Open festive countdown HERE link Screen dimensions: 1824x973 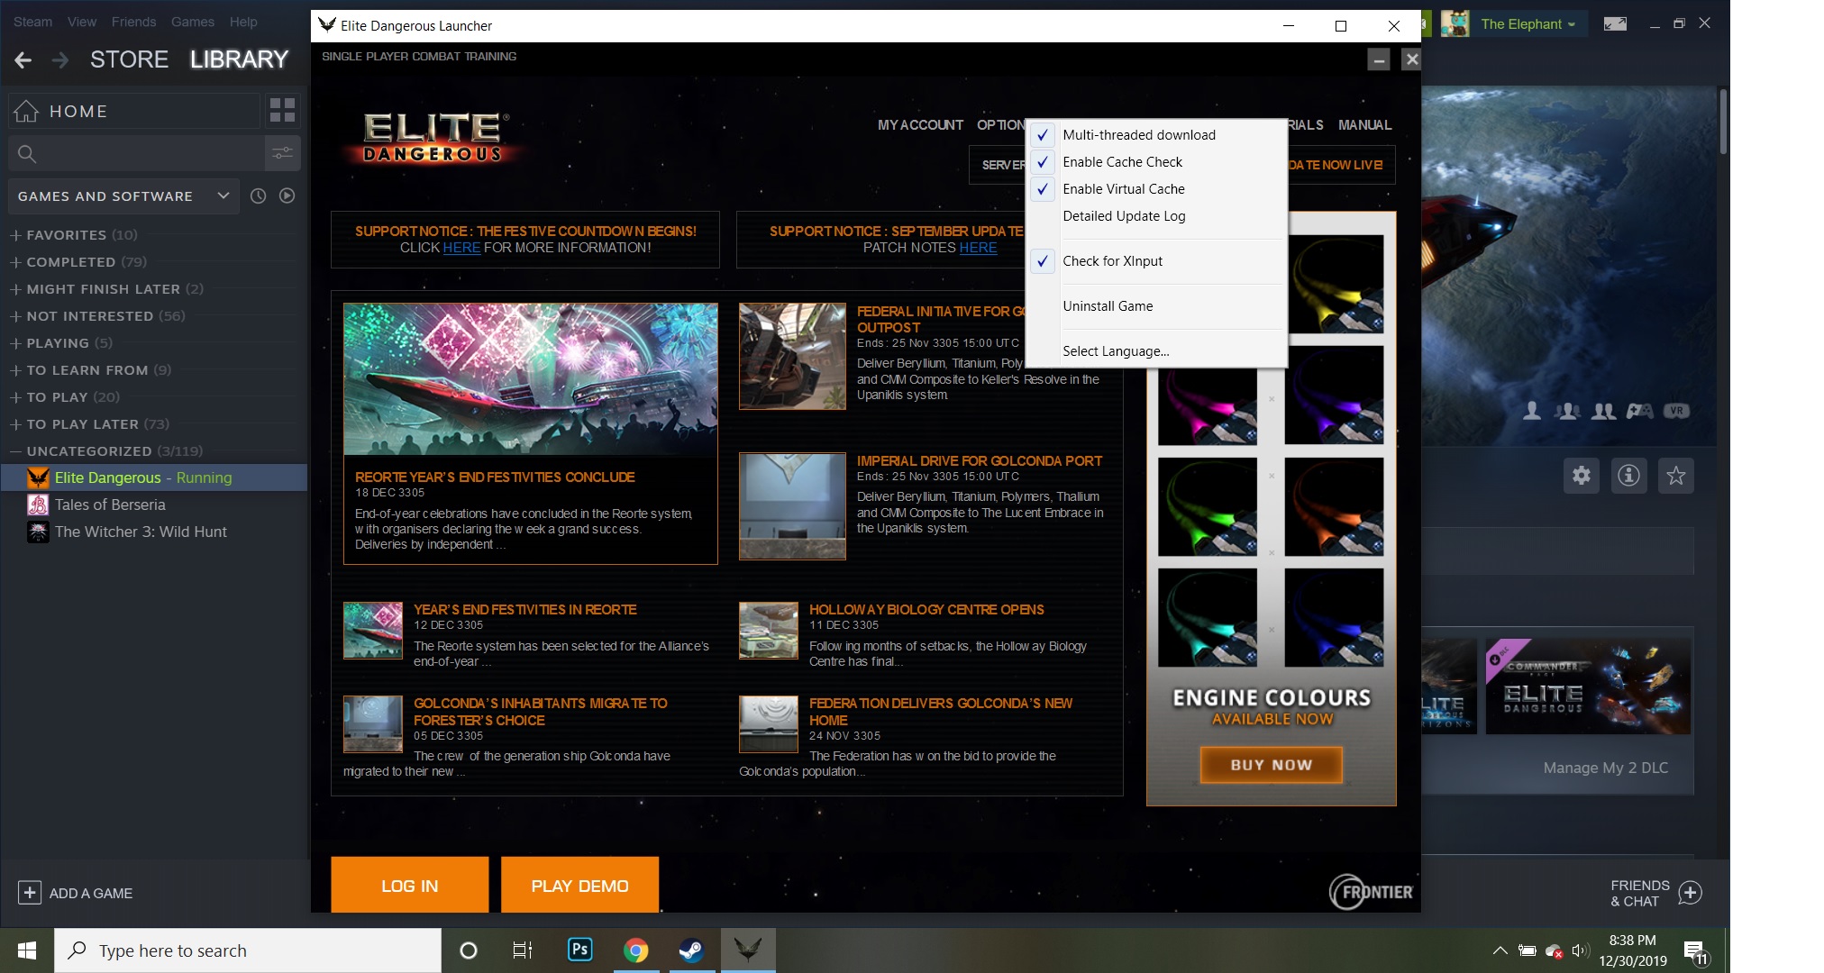461,248
